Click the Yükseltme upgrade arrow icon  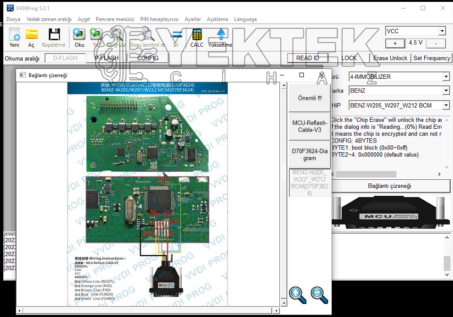pos(221,34)
